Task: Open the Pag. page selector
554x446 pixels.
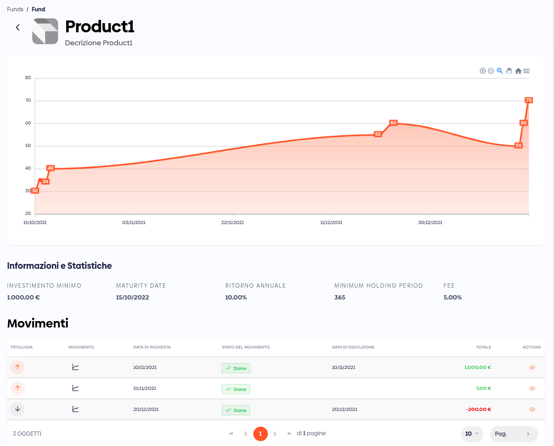Action: tap(514, 434)
